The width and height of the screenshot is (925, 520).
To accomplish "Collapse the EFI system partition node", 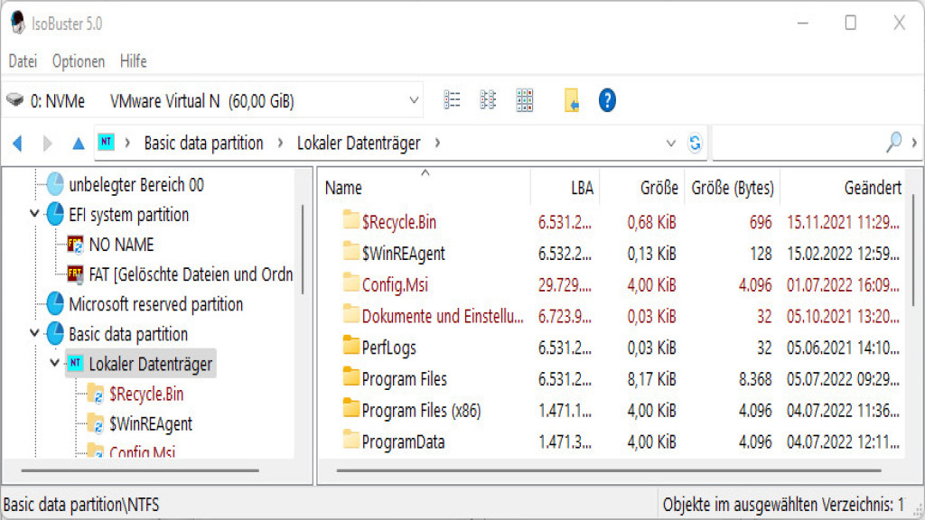I will point(34,215).
